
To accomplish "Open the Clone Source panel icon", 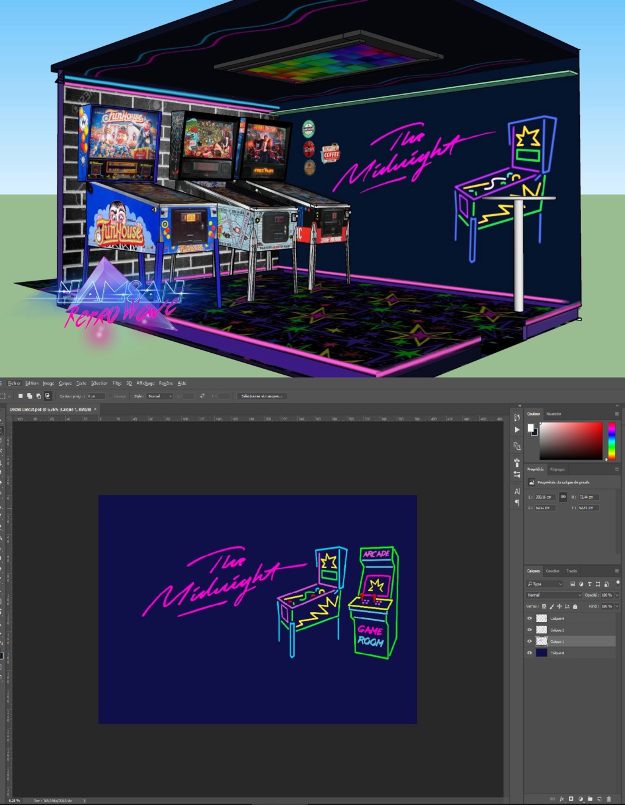I will click(x=517, y=446).
